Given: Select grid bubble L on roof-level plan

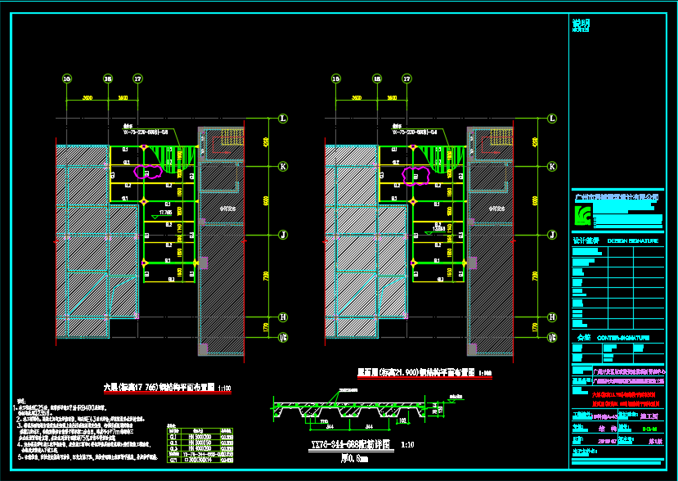Looking at the screenshot, I should tap(552, 119).
